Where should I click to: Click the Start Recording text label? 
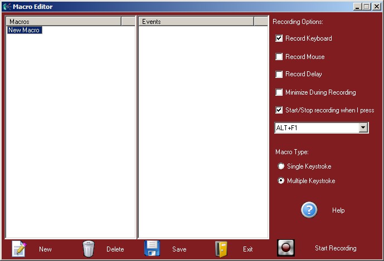[335, 248]
